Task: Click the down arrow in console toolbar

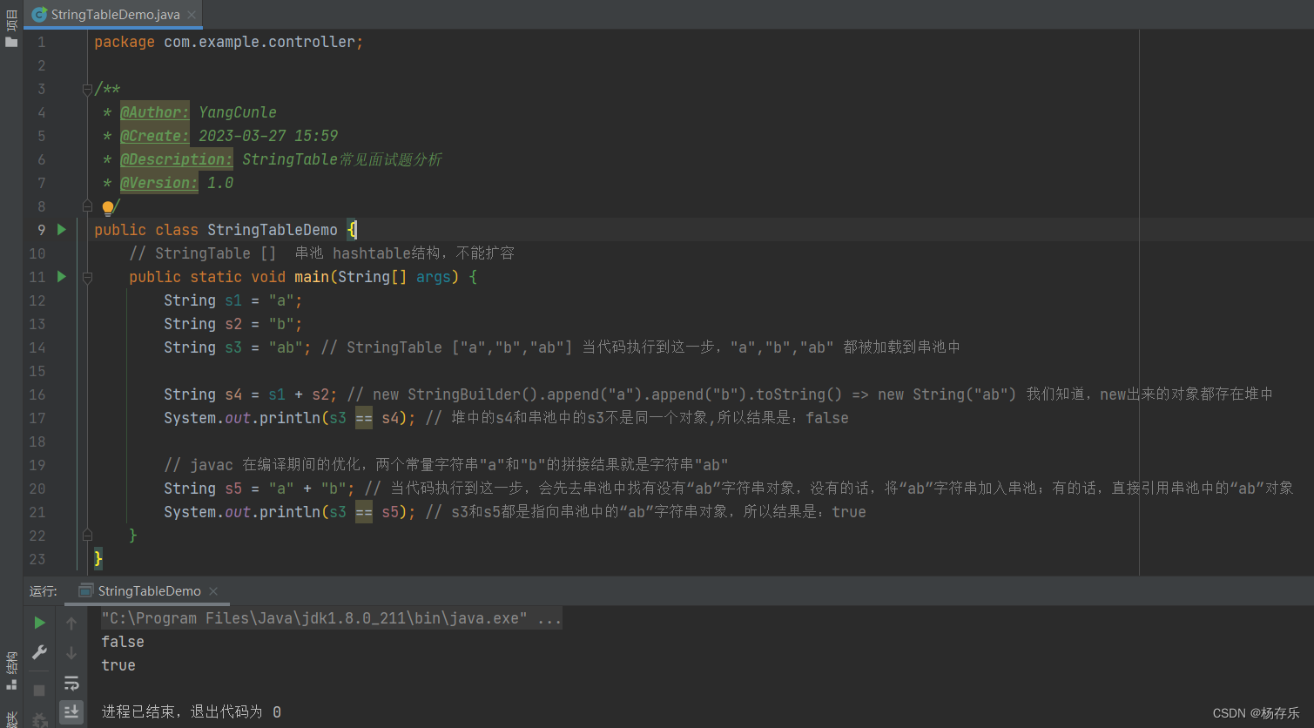Action: 71,652
